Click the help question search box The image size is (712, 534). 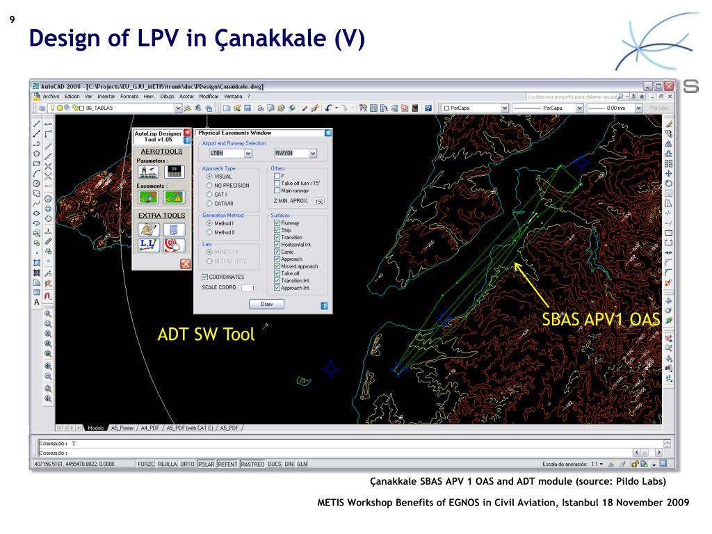coord(572,97)
